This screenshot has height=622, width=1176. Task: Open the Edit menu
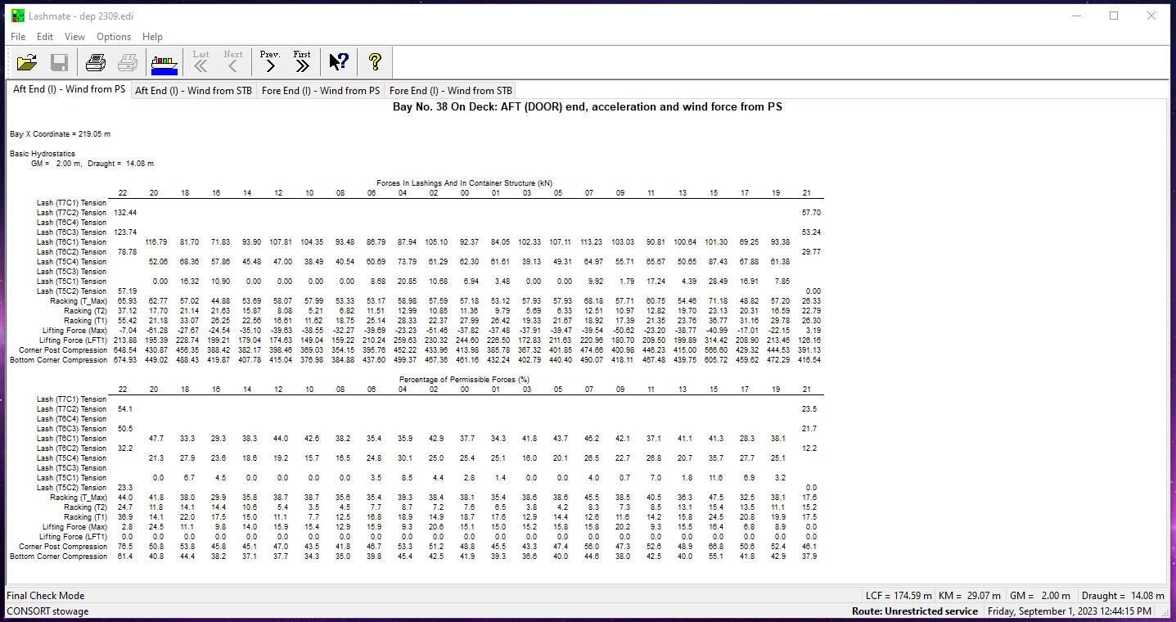[x=45, y=37]
